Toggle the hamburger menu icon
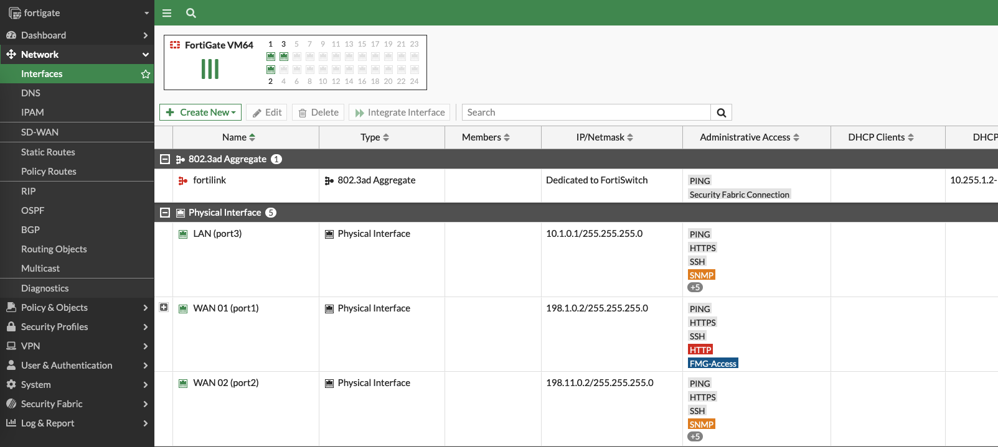The width and height of the screenshot is (998, 447). coord(167,13)
